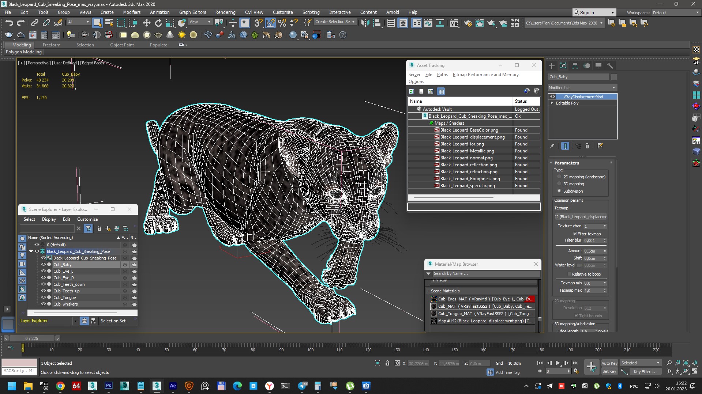Toggle eye icon of 0 (default) layer

37,245
